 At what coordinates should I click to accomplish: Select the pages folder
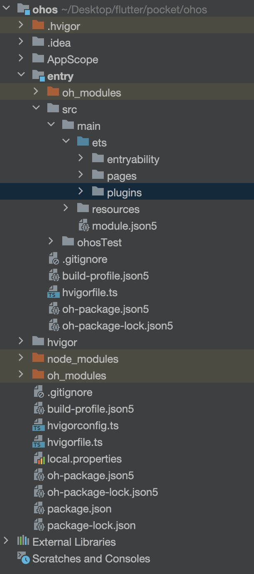pyautogui.click(x=122, y=176)
